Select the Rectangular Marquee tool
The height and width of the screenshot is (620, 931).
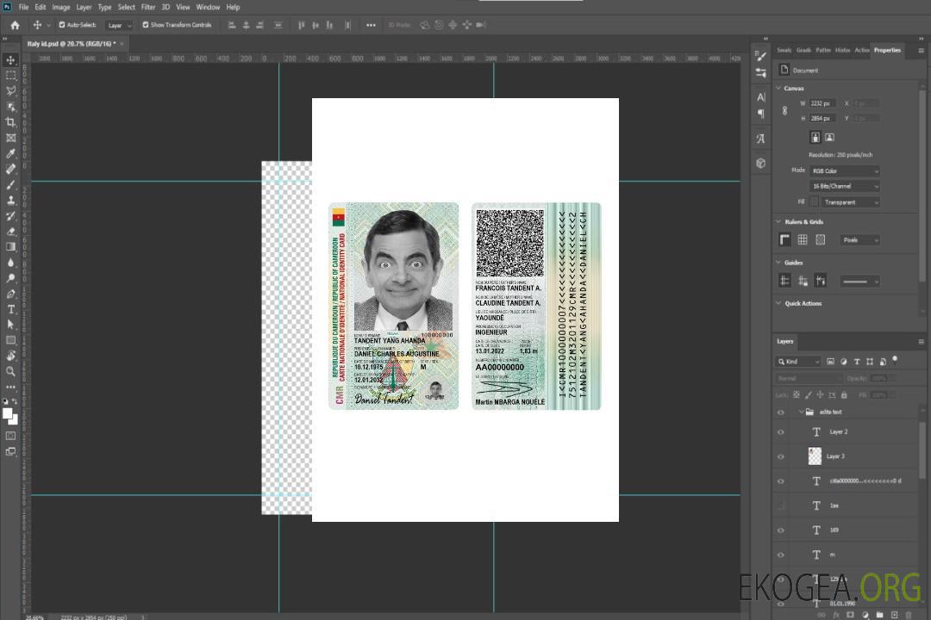tap(11, 75)
